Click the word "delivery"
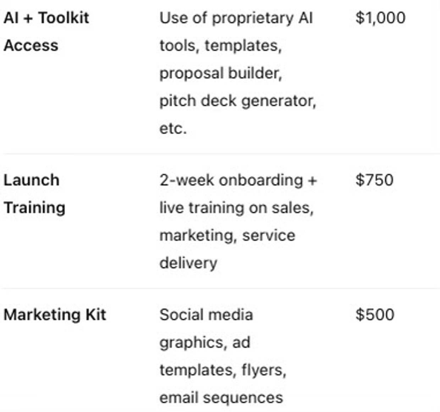 [188, 263]
